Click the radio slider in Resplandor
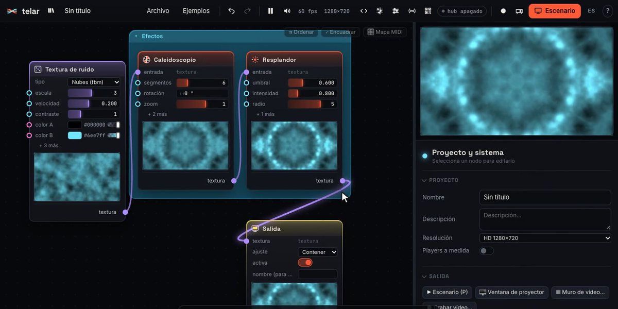Screen dimensions: 618x309 tap(312, 104)
